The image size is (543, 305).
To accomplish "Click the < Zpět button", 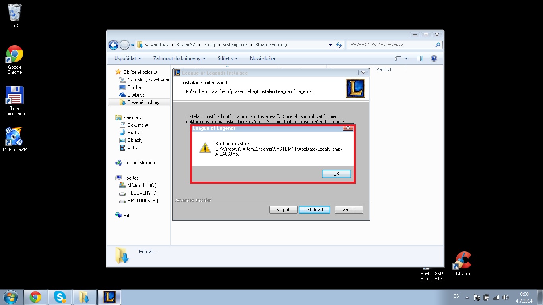I will pyautogui.click(x=283, y=210).
